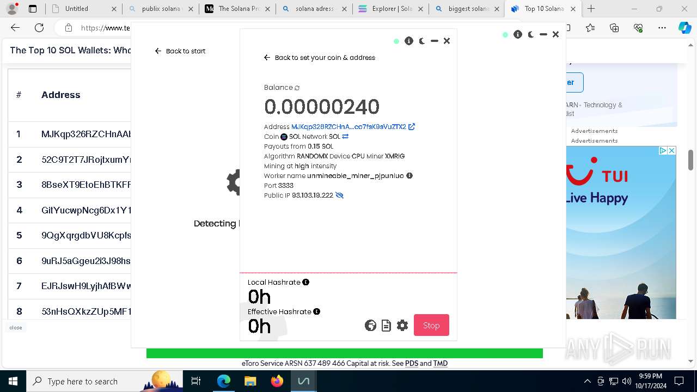
Task: Close the TUI advertisement
Action: tap(672, 150)
